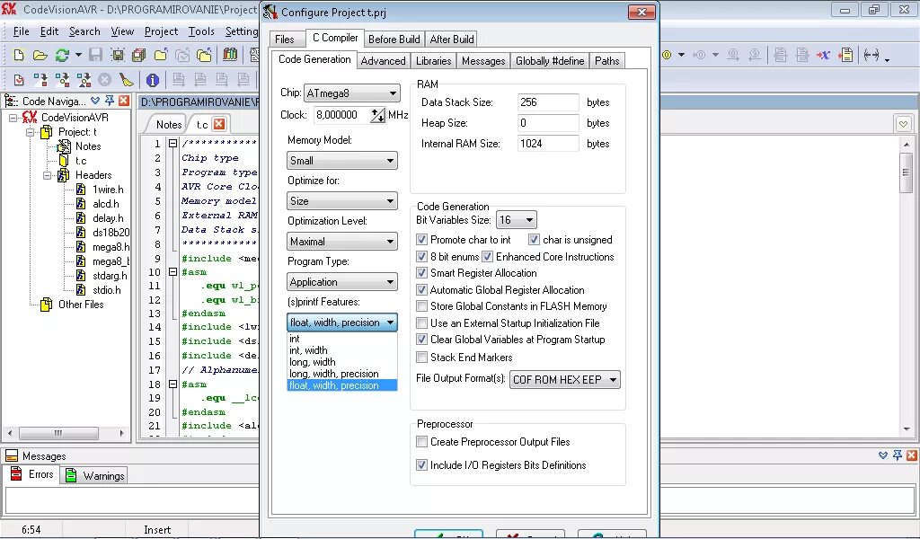Click the yellow bookmark zero icon

667,55
